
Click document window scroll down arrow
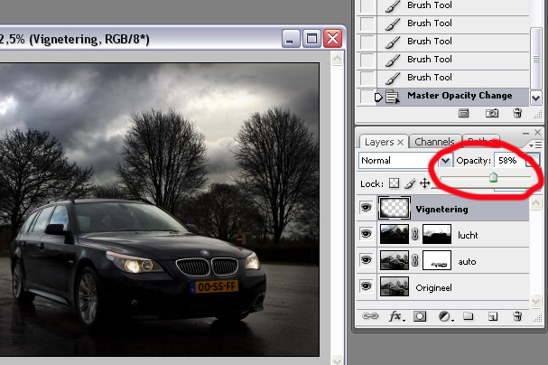(x=338, y=360)
